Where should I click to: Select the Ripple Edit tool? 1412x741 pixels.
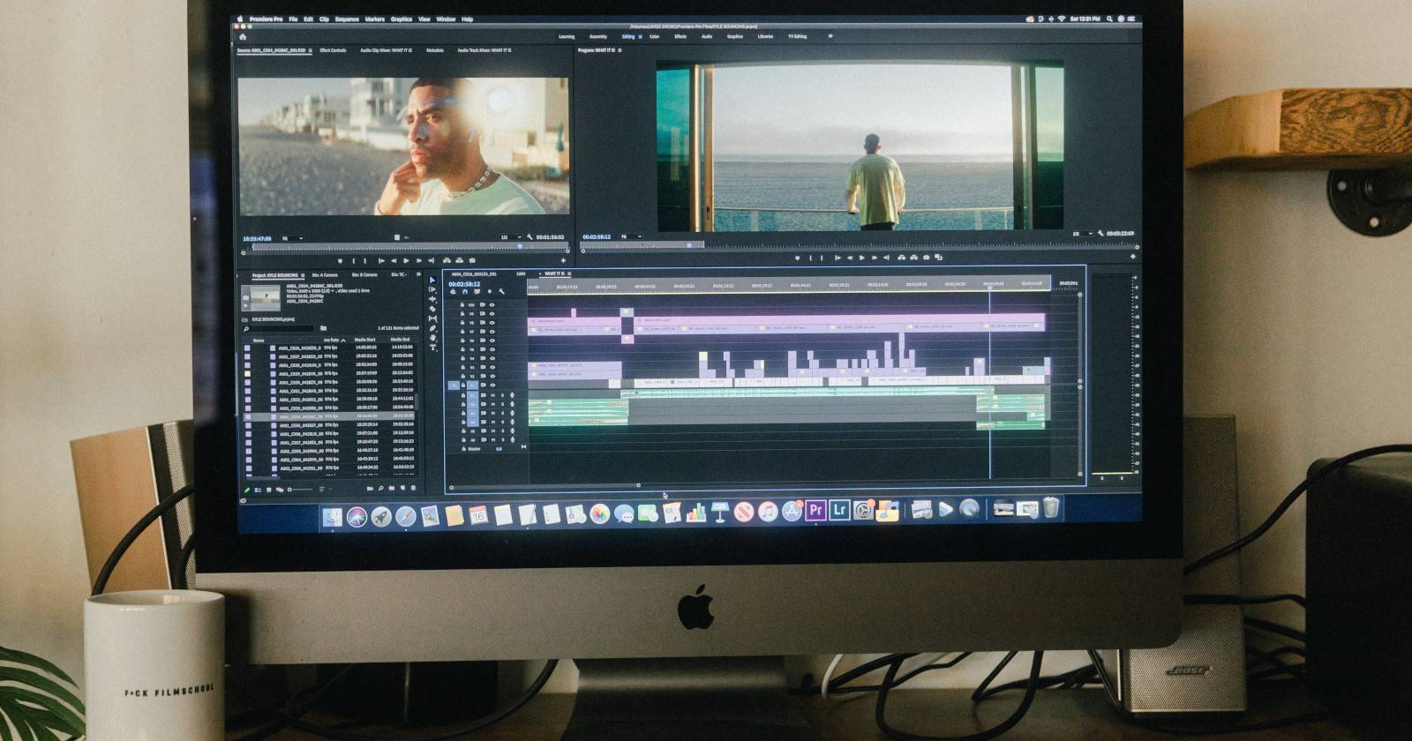pyautogui.click(x=432, y=300)
